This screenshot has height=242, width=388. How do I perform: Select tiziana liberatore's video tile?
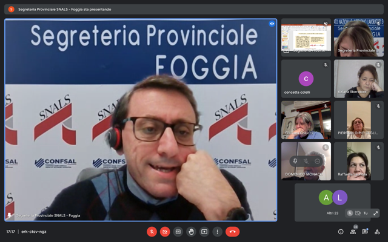coord(359,79)
